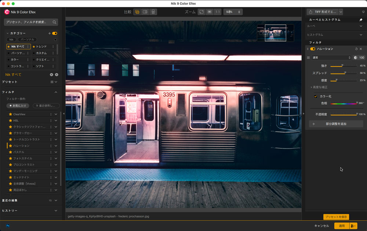The image size is (367, 231).
Task: Click the 色相 hue slider
Action: click(344, 104)
